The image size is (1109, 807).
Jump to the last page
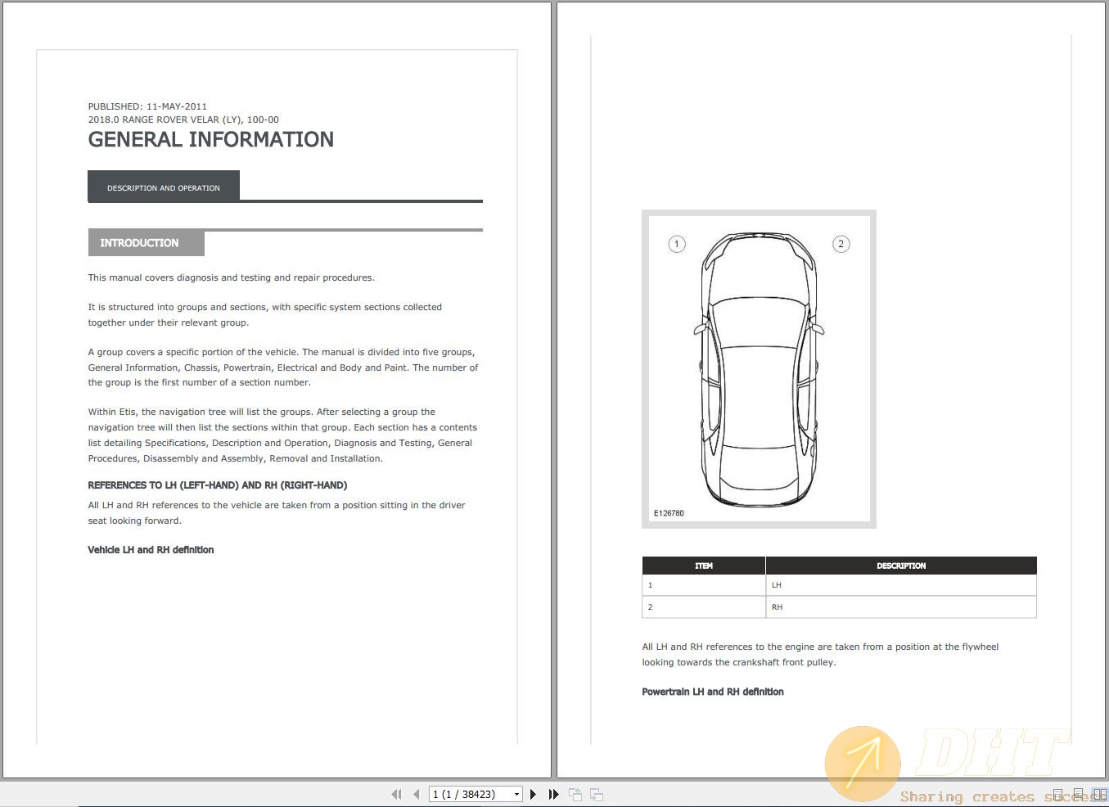click(553, 794)
